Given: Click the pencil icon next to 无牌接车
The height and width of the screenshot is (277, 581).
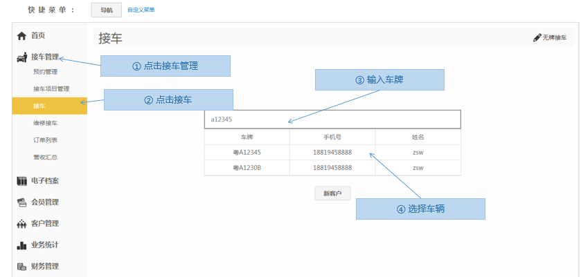Looking at the screenshot, I should click(x=537, y=37).
